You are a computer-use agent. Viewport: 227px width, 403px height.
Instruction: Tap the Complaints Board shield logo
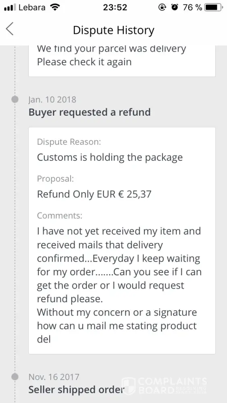pos(128,386)
